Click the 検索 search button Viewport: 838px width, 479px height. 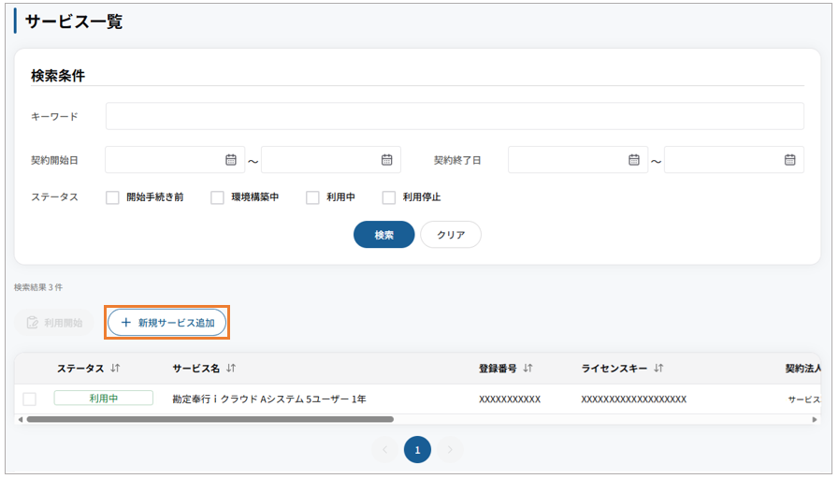[383, 235]
